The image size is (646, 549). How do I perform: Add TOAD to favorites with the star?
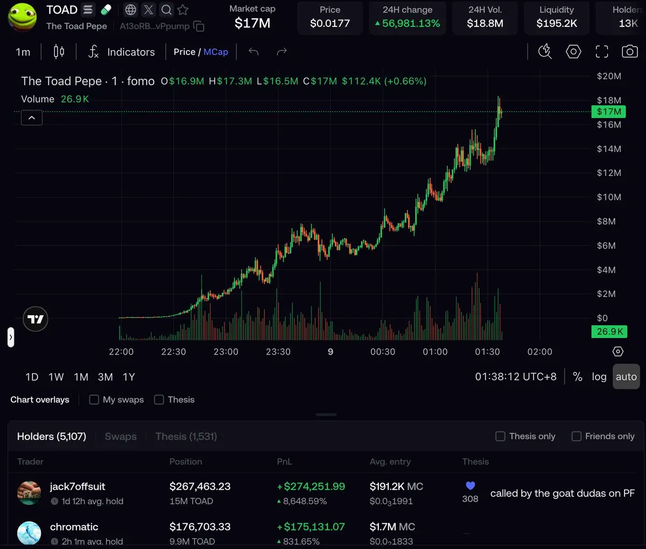tap(183, 10)
